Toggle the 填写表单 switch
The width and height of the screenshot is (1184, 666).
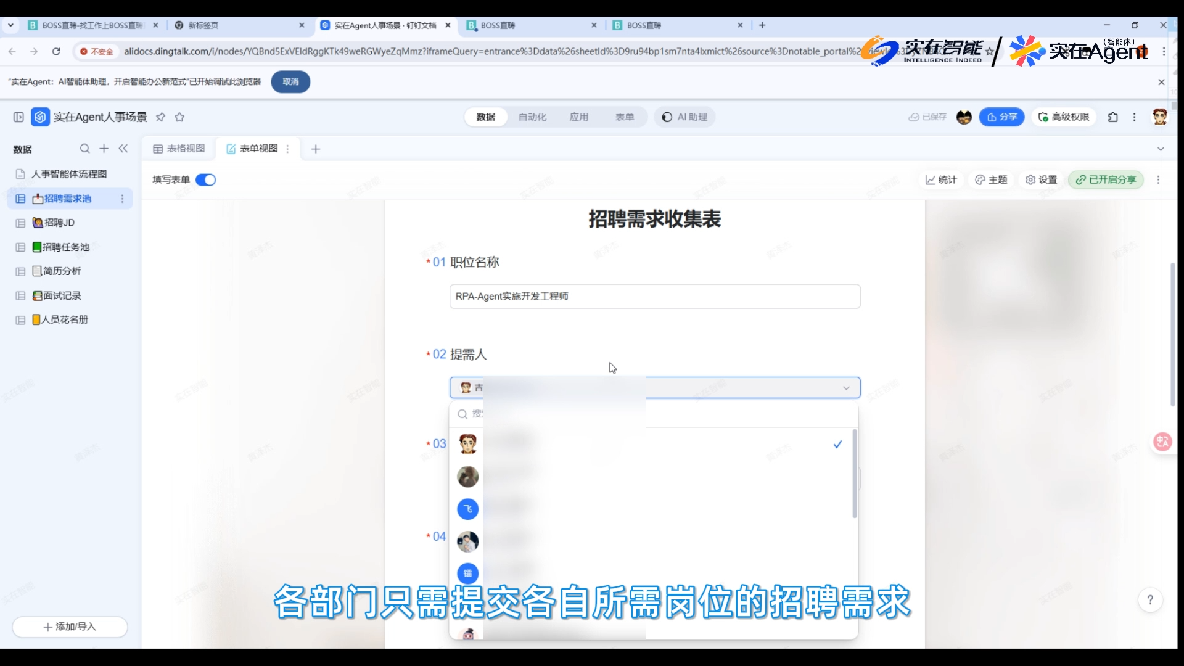pyautogui.click(x=205, y=179)
